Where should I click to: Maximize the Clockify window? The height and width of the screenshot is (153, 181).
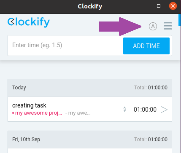click(x=159, y=6)
